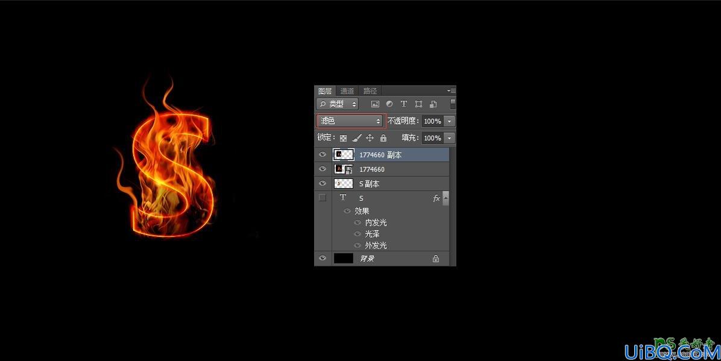Filter layers by adjustment layer icon
Screen dimensions: 721x361
point(389,104)
